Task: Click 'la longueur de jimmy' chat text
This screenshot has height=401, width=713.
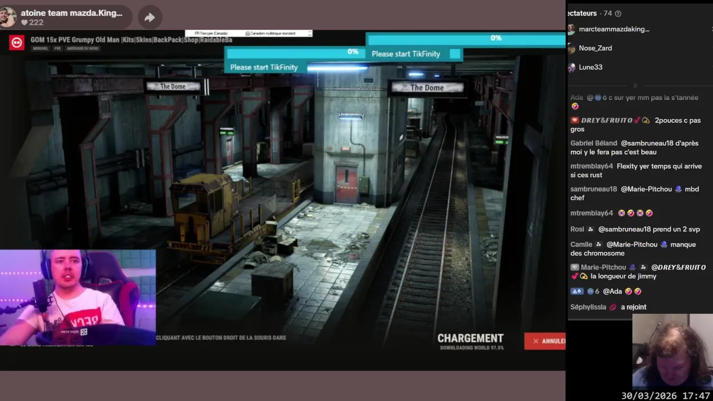Action: 623,276
